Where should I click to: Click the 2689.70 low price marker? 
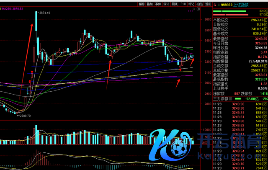(x=24, y=116)
